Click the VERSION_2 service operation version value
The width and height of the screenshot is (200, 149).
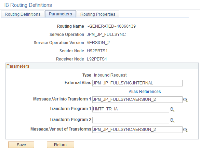click(x=98, y=43)
